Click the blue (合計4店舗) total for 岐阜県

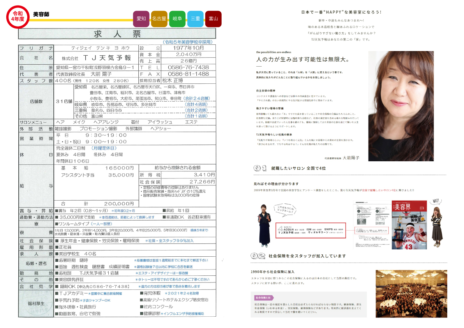pyautogui.click(x=196, y=104)
